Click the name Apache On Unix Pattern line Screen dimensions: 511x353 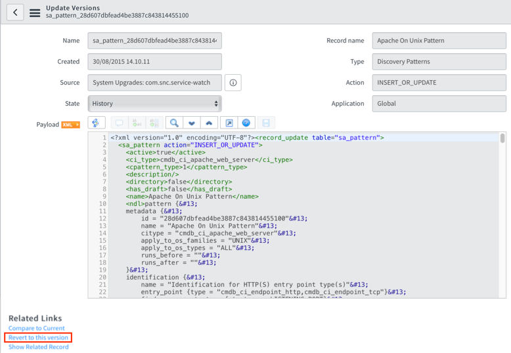[x=192, y=196]
